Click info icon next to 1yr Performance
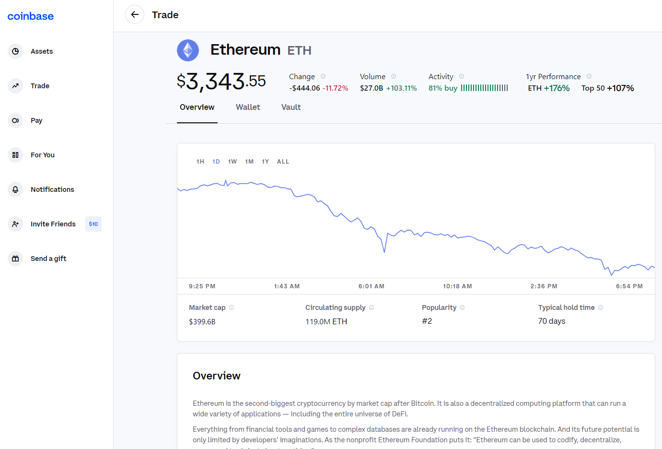The width and height of the screenshot is (662, 449). tap(589, 76)
